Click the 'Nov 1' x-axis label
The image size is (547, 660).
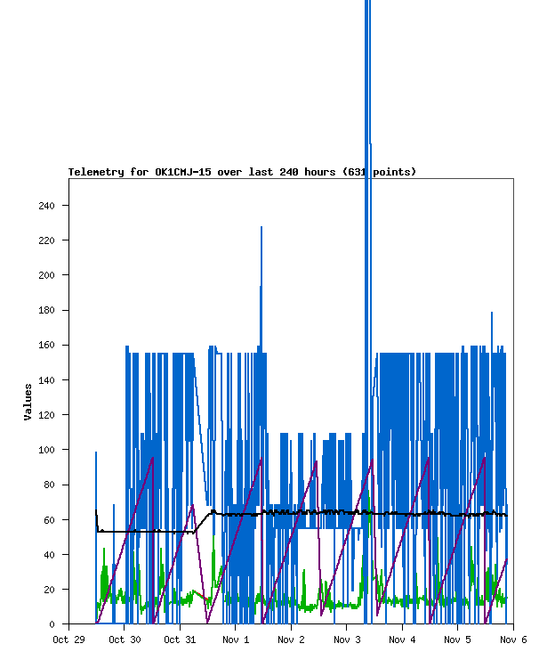coord(236,640)
